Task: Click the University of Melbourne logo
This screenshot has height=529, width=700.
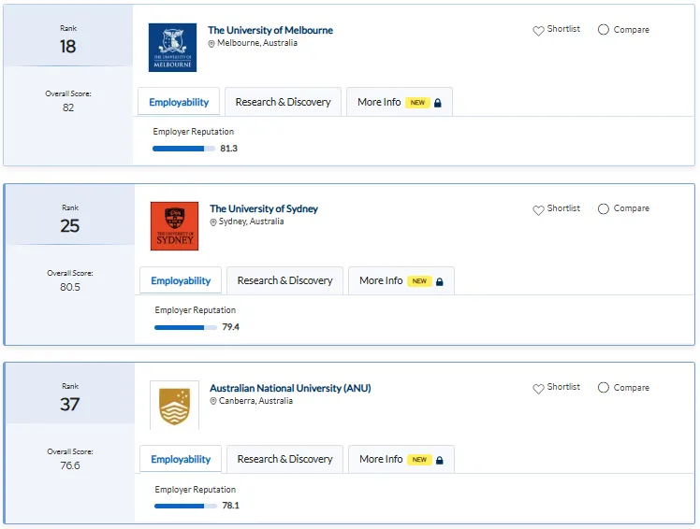Action: (172, 48)
